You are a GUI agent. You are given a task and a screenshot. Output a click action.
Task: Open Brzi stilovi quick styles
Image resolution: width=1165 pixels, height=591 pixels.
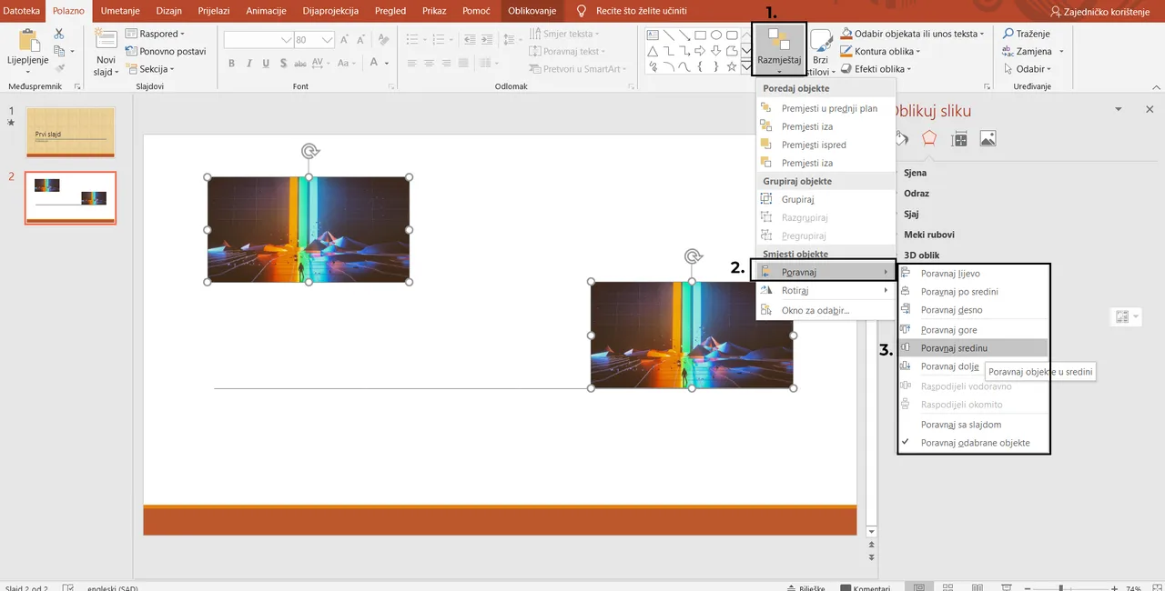820,53
